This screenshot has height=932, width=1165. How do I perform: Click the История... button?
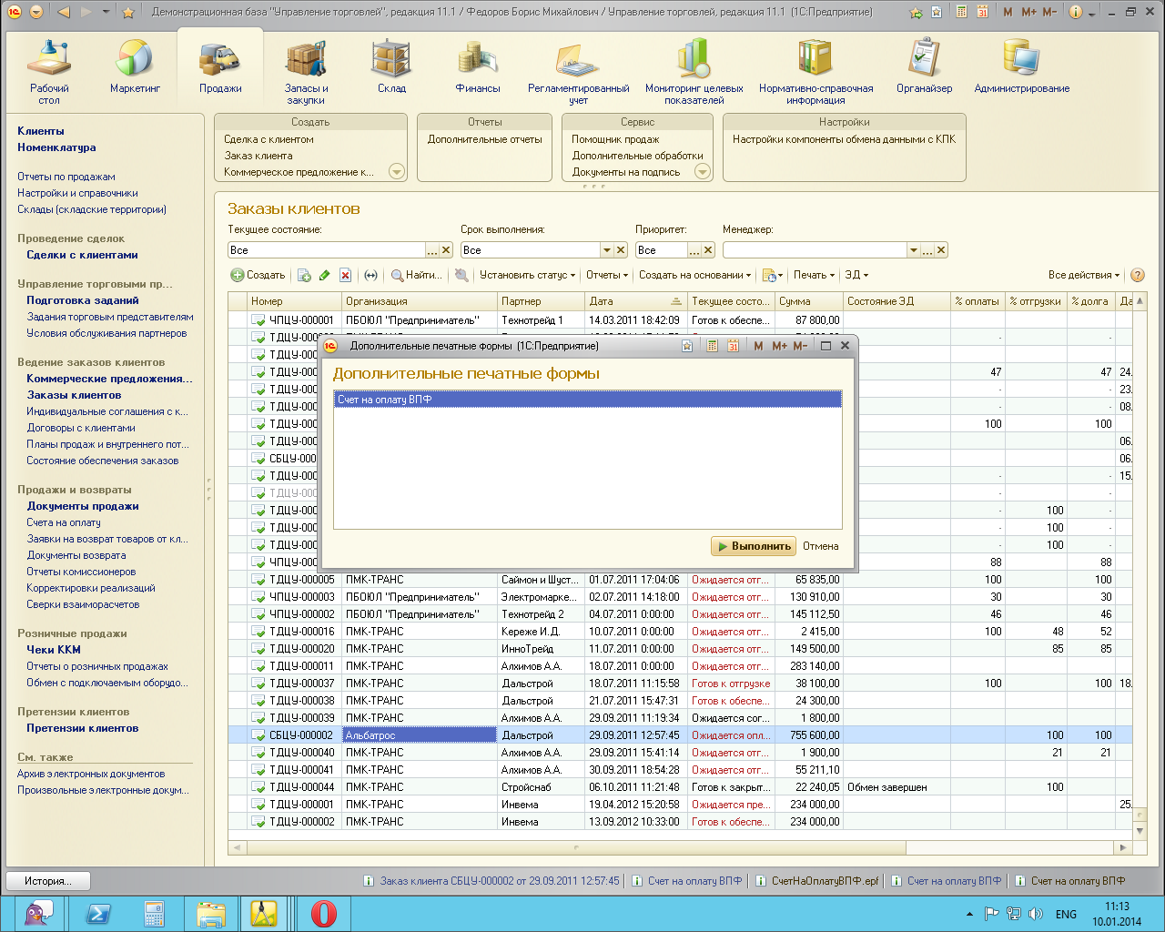(x=49, y=881)
